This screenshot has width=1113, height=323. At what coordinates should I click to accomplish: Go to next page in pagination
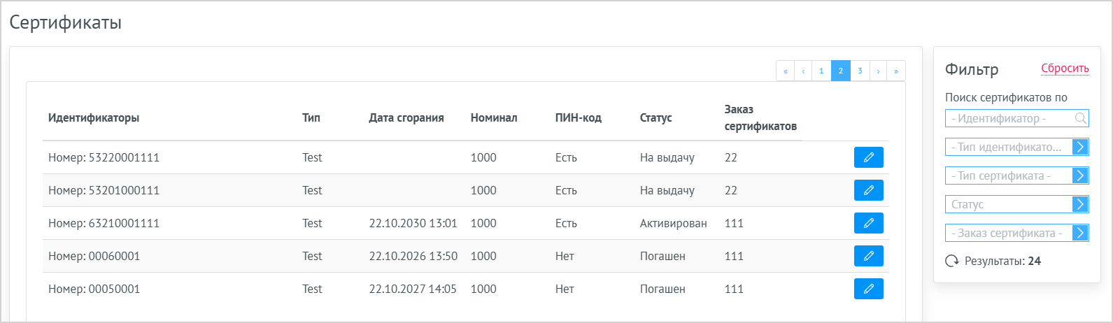pyautogui.click(x=878, y=71)
